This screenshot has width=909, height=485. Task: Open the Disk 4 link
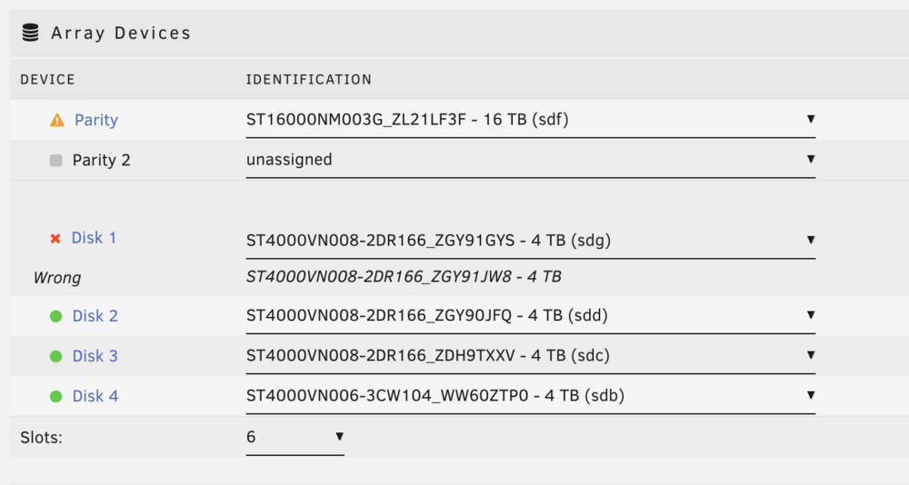[x=95, y=396]
